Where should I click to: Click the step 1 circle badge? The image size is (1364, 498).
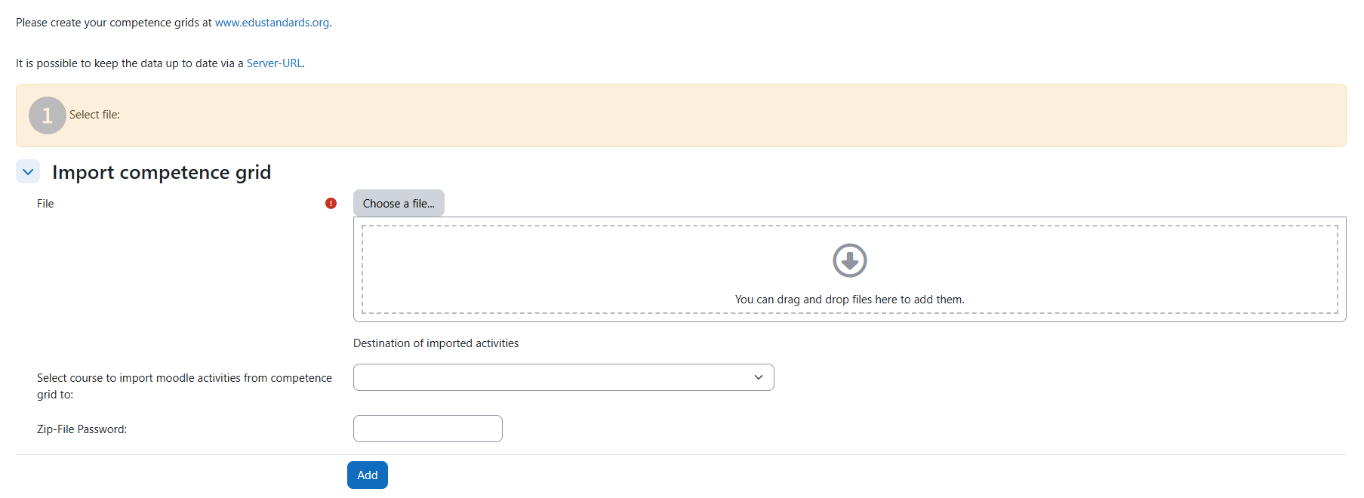47,115
